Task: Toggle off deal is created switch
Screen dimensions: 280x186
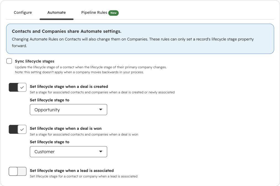Action: click(x=17, y=87)
